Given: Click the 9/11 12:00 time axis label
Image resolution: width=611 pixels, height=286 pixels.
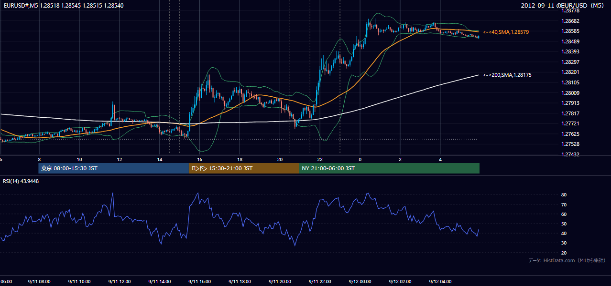Looking at the screenshot, I should pyautogui.click(x=120, y=281).
